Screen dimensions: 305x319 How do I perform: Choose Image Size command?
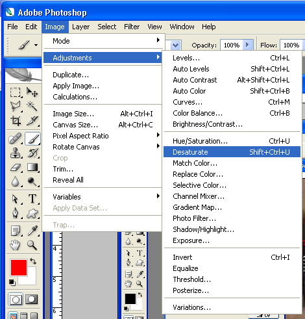coord(103,114)
